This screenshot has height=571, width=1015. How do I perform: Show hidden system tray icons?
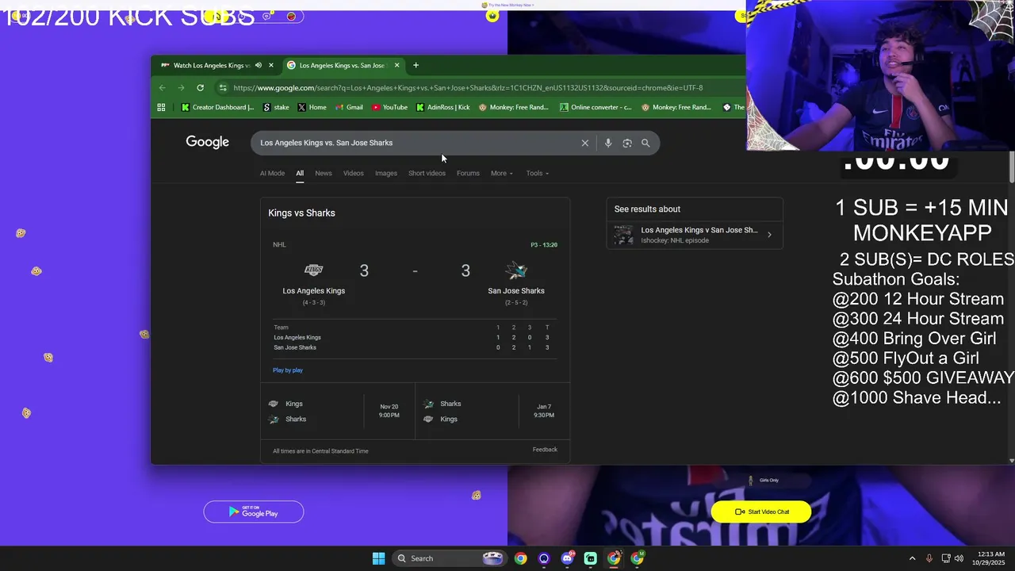tap(912, 558)
